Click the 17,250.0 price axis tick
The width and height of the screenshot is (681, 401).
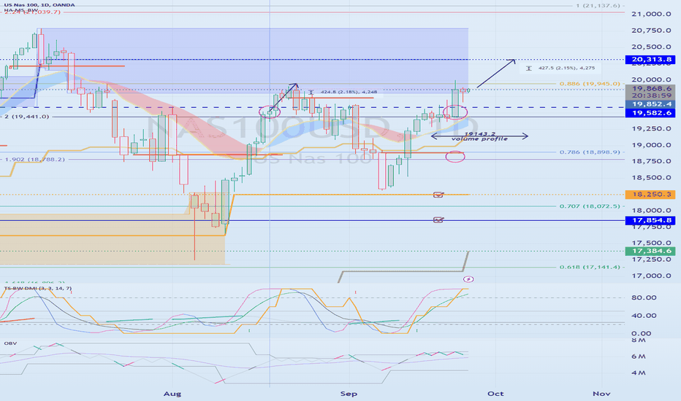651,260
